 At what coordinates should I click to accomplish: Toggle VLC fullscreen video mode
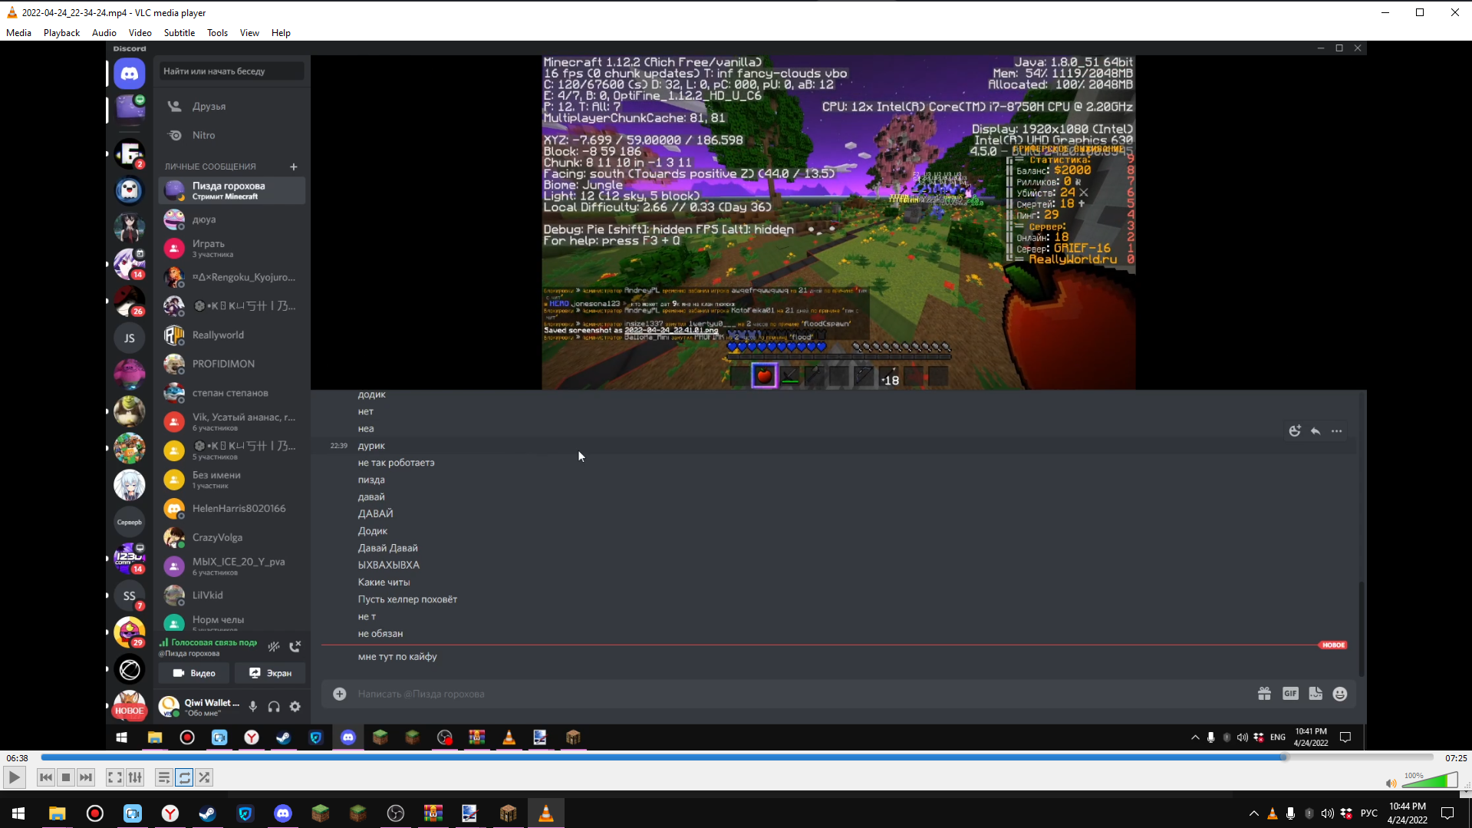[114, 777]
